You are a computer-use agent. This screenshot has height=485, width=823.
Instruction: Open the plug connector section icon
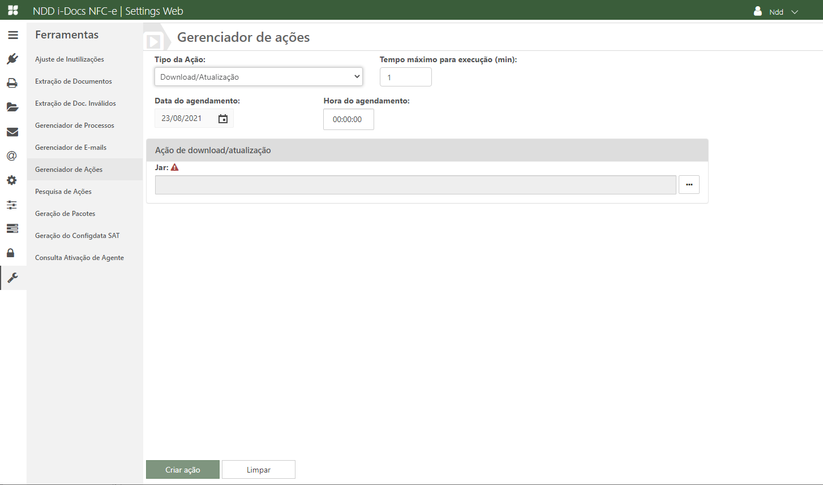click(12, 59)
